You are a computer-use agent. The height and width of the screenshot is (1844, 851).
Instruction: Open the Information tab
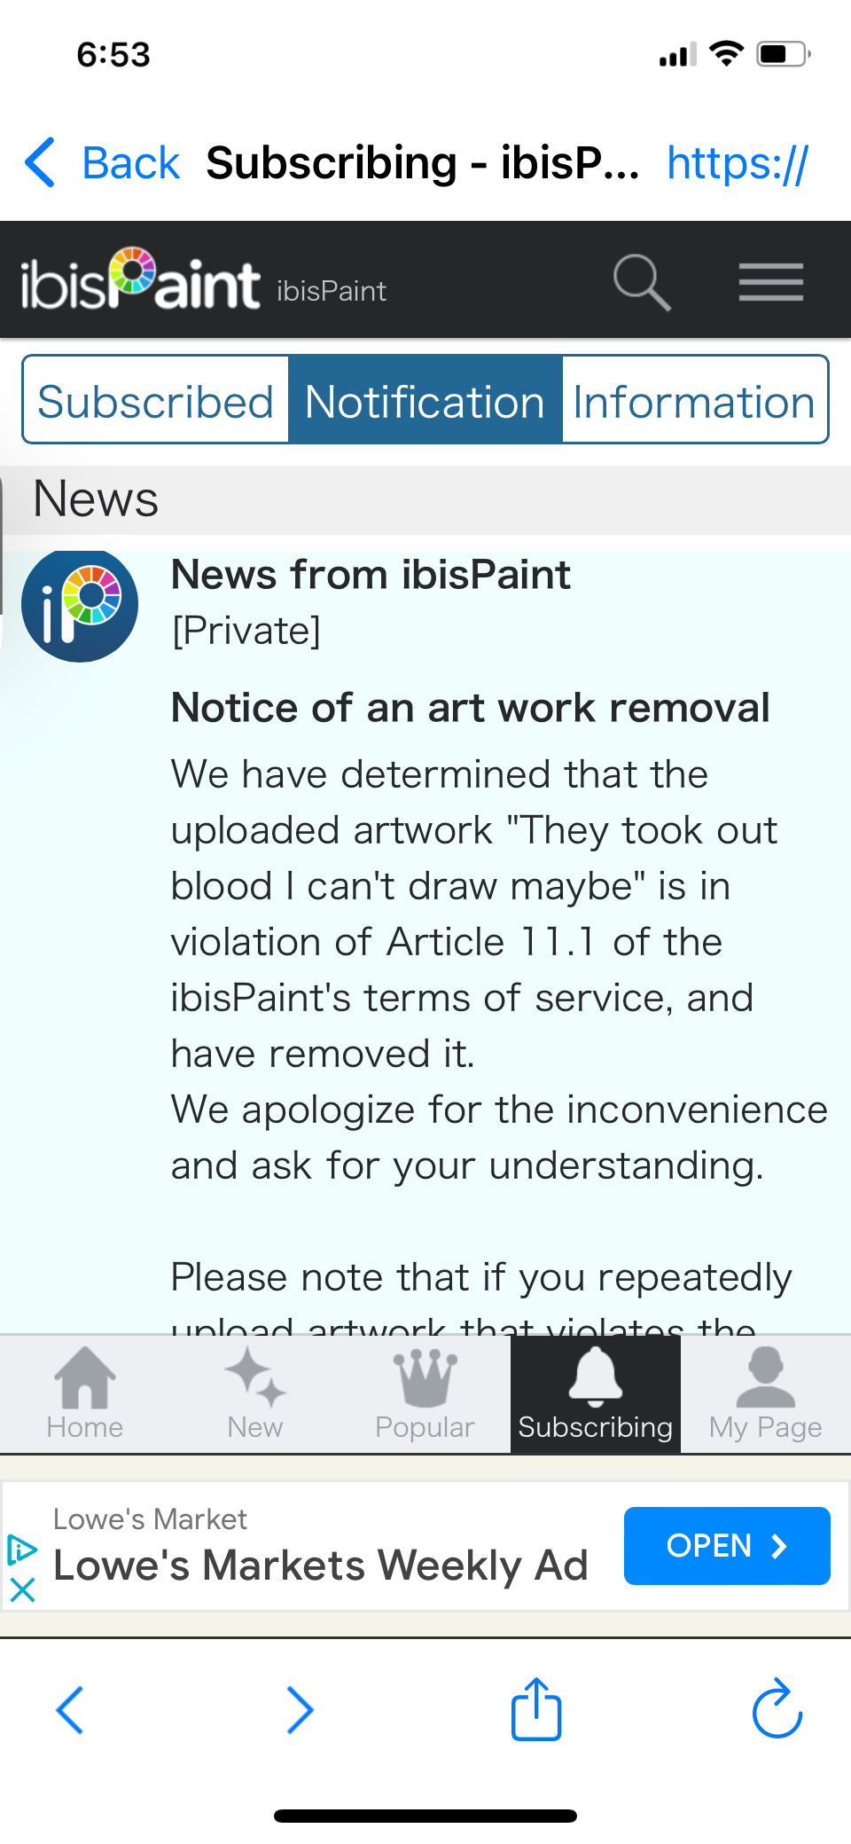pos(694,402)
